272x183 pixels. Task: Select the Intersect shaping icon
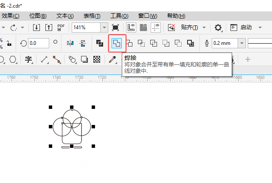click(141, 43)
